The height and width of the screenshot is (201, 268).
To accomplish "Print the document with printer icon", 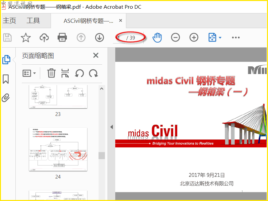I will (x=62, y=38).
